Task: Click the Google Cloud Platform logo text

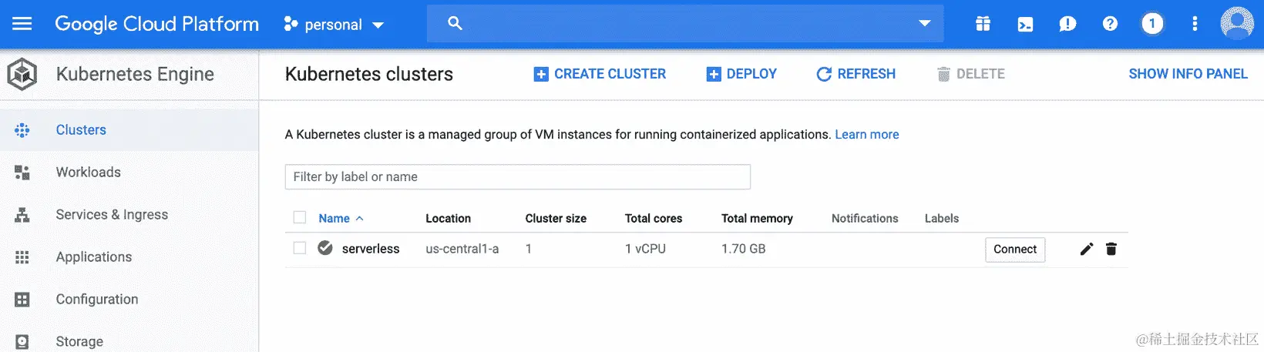Action: [x=156, y=24]
